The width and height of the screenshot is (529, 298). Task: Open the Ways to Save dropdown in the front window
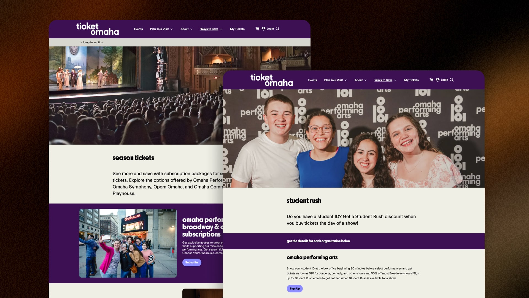pos(385,80)
